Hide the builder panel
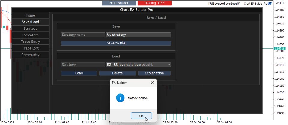Screen dimensions: 288x125 (119, 3)
